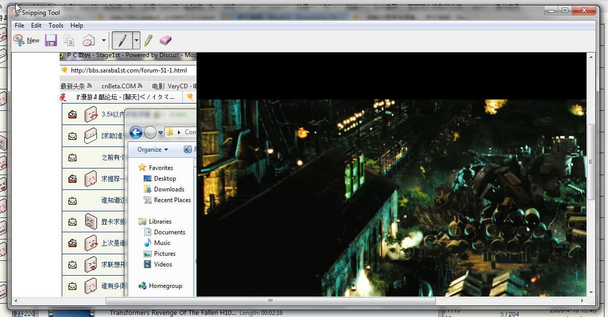Click the bbs.saraba1st.com URL in the snip
Image resolution: width=608 pixels, height=317 pixels.
tap(129, 70)
